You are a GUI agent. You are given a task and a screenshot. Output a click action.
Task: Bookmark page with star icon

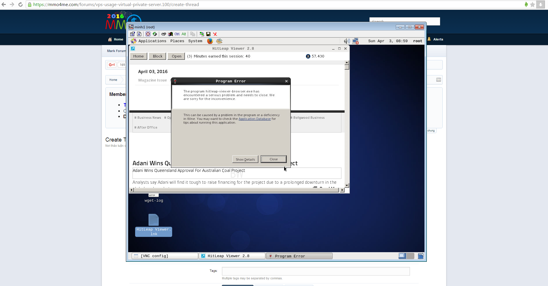pyautogui.click(x=533, y=5)
